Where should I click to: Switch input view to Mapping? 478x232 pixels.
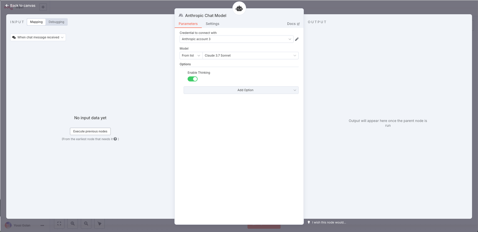coord(36,22)
